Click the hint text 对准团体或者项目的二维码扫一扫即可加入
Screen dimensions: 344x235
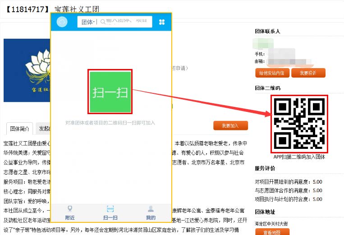(110, 123)
